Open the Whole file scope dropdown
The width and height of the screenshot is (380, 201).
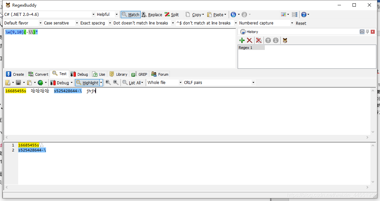pyautogui.click(x=165, y=83)
